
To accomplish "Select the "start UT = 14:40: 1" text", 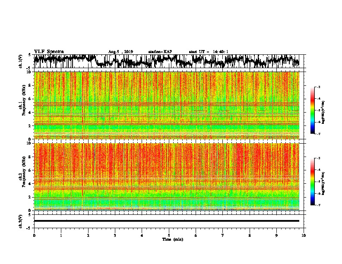I will [x=209, y=52].
